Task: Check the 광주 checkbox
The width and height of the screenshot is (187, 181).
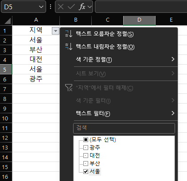Action: (86, 147)
